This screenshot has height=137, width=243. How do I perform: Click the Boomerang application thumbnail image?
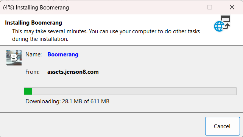click(14, 58)
